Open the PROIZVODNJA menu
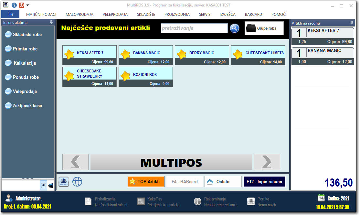The image size is (359, 215). click(x=177, y=15)
